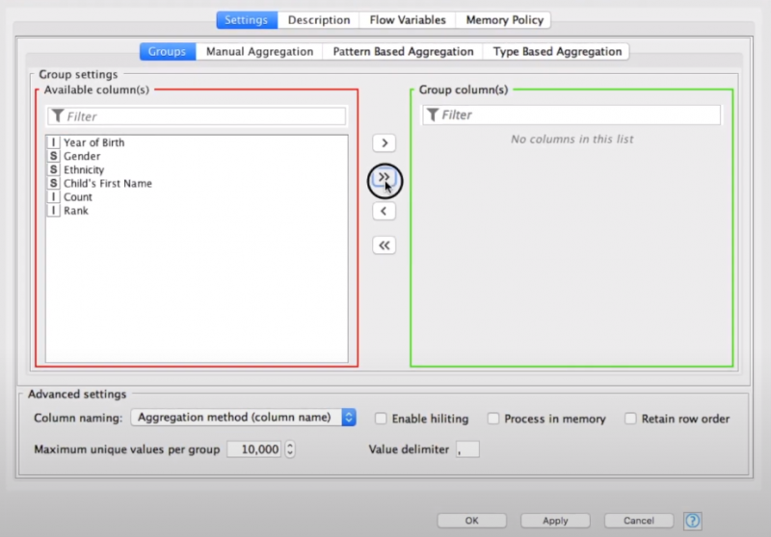This screenshot has width=771, height=537.
Task: Click the Apply button
Action: coord(555,521)
